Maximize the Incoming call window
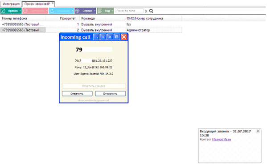 tap(117, 37)
